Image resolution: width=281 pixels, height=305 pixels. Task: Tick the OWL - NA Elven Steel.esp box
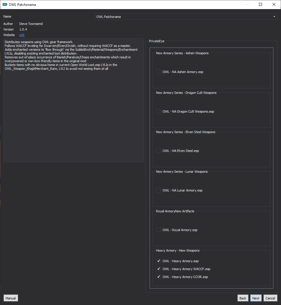pos(159,150)
